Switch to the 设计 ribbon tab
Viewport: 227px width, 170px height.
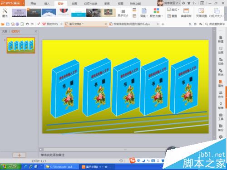click(61, 4)
